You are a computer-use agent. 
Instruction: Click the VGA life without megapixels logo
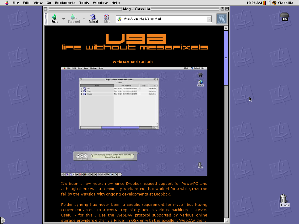pos(135,42)
